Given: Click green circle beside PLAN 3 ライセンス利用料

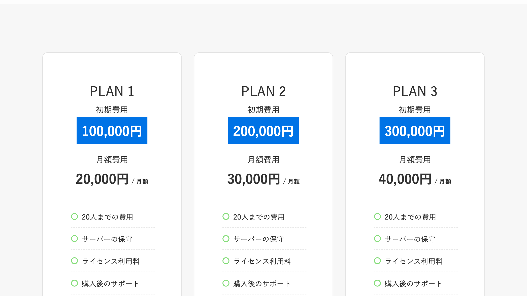Looking at the screenshot, I should click(377, 261).
